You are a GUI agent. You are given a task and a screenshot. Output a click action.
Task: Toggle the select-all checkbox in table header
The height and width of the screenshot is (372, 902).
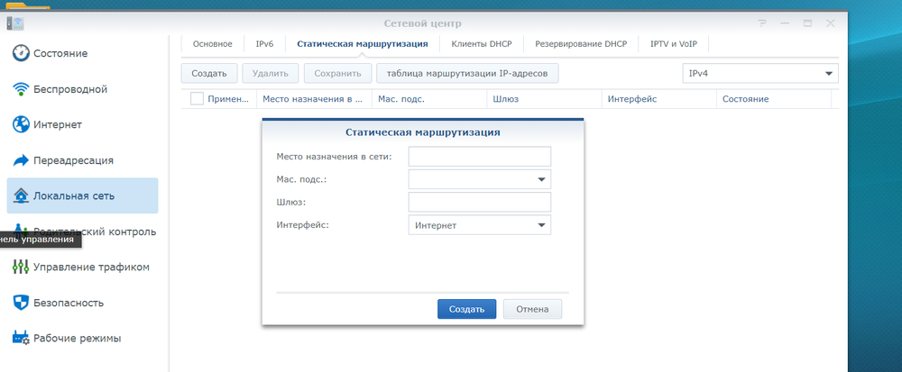pyautogui.click(x=197, y=99)
